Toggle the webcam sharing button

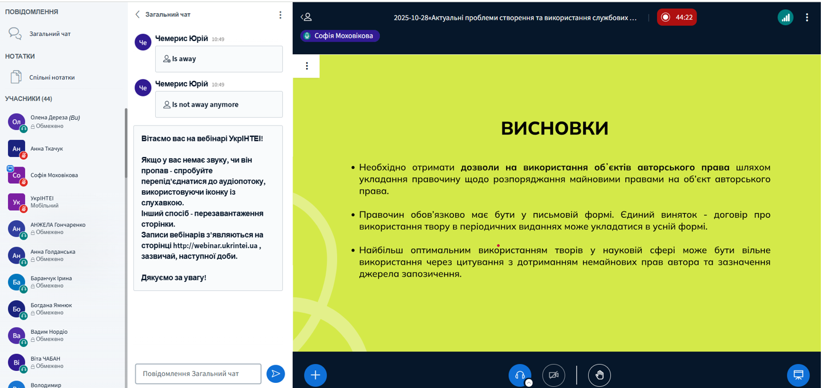[x=553, y=375]
